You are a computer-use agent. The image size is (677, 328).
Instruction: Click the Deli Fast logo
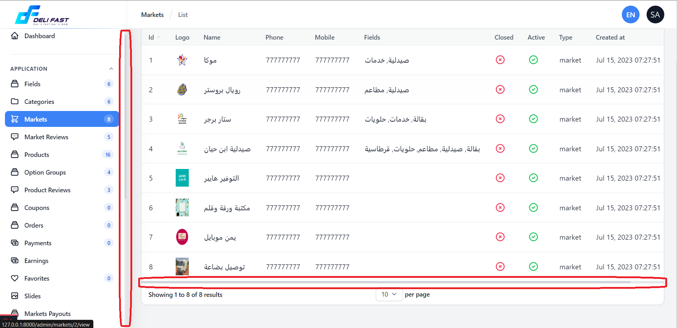coord(42,15)
